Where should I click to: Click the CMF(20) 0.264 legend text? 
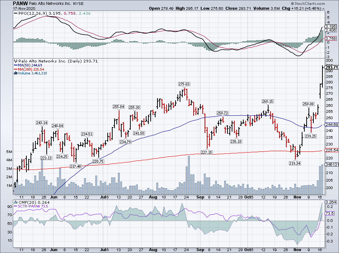[34, 202]
